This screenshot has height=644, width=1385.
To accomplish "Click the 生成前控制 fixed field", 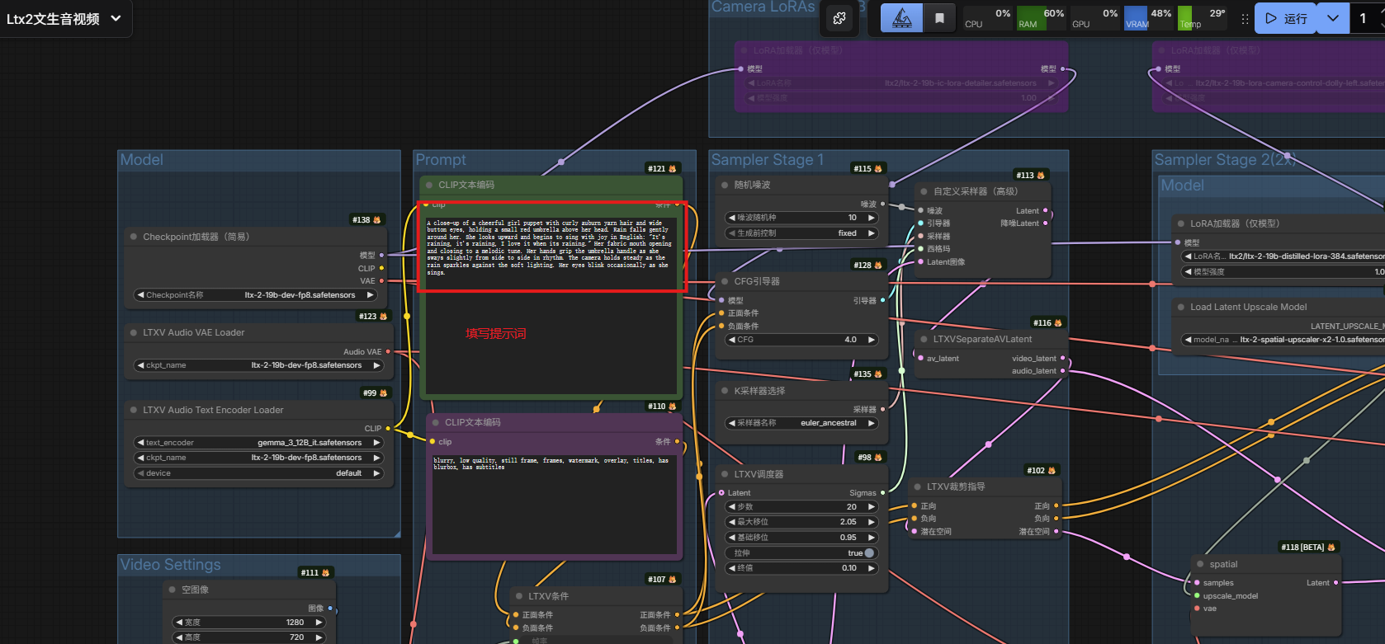I will (x=801, y=233).
